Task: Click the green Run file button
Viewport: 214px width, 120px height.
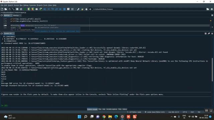Action: click(x=25, y=9)
